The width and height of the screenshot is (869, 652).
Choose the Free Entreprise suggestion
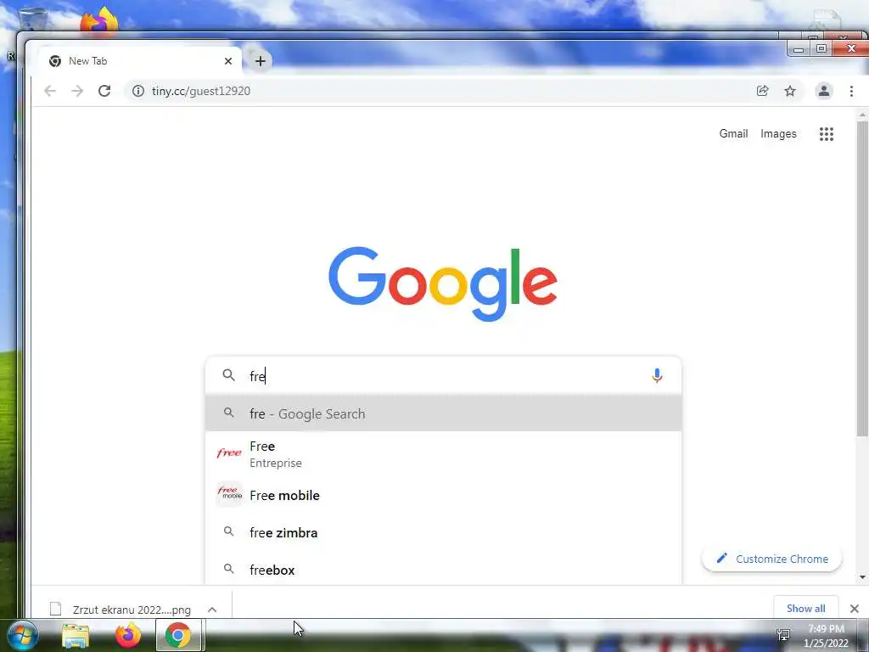[443, 454]
